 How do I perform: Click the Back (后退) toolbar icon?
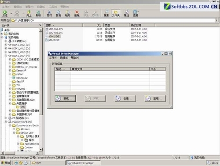5,14
